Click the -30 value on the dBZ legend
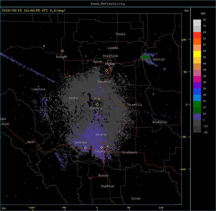This screenshot has height=211, width=216. (205, 132)
